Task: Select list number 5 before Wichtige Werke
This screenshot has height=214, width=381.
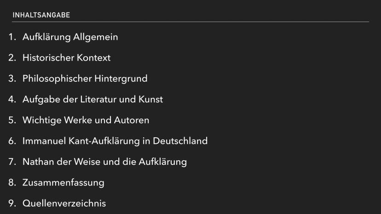Action: click(12, 120)
